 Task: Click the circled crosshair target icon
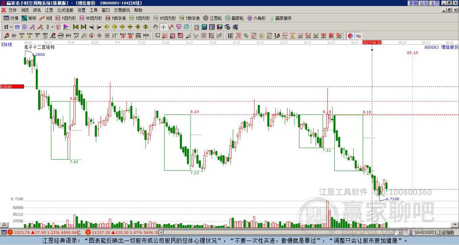point(91,36)
